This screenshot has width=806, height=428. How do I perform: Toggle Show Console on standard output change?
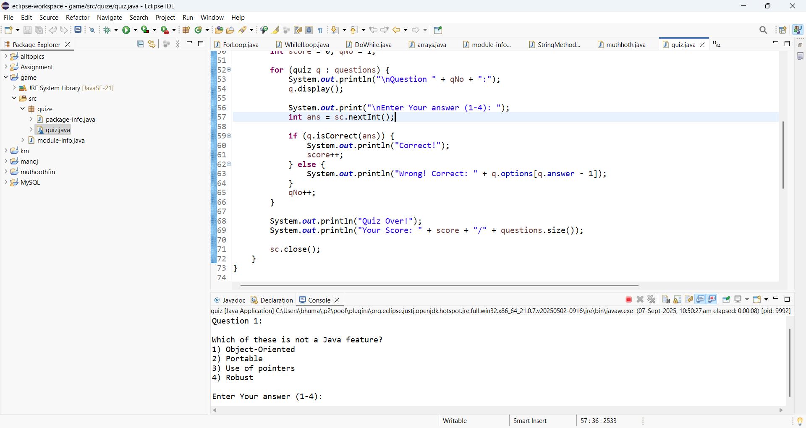[700, 300]
